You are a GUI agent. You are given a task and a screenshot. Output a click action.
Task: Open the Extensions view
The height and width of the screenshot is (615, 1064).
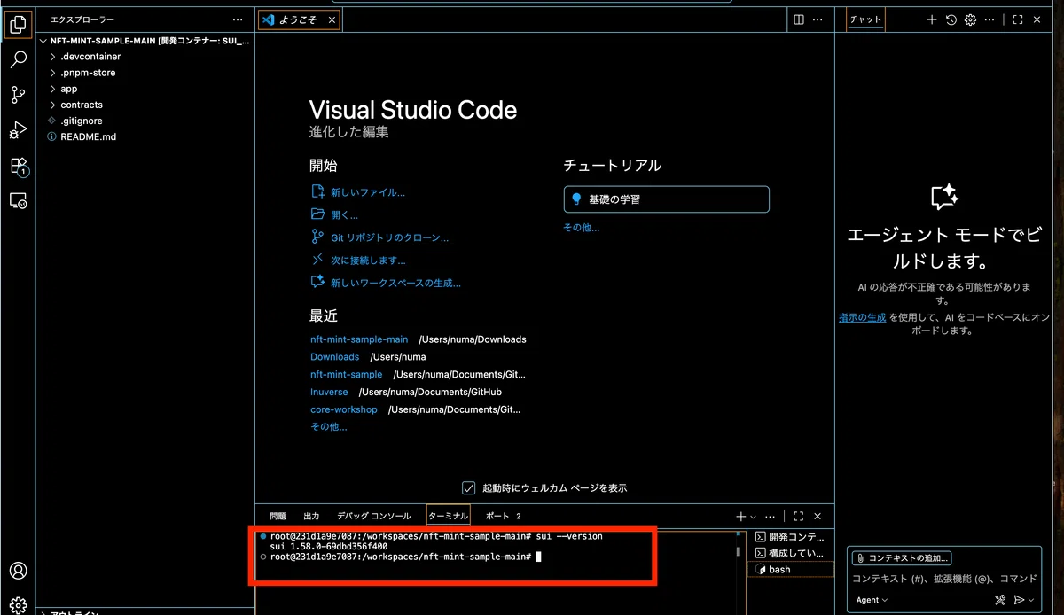coord(18,166)
